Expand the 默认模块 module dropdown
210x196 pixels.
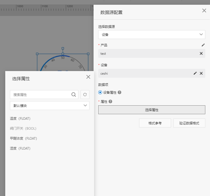click(50, 106)
